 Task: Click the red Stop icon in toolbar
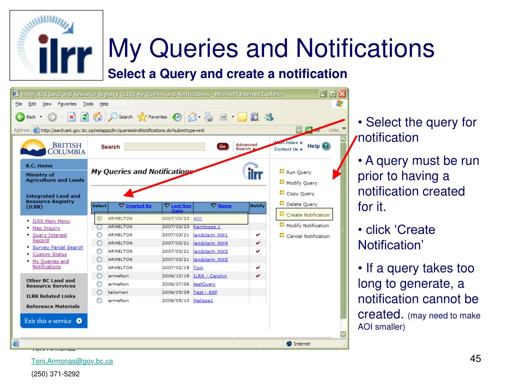[x=71, y=117]
